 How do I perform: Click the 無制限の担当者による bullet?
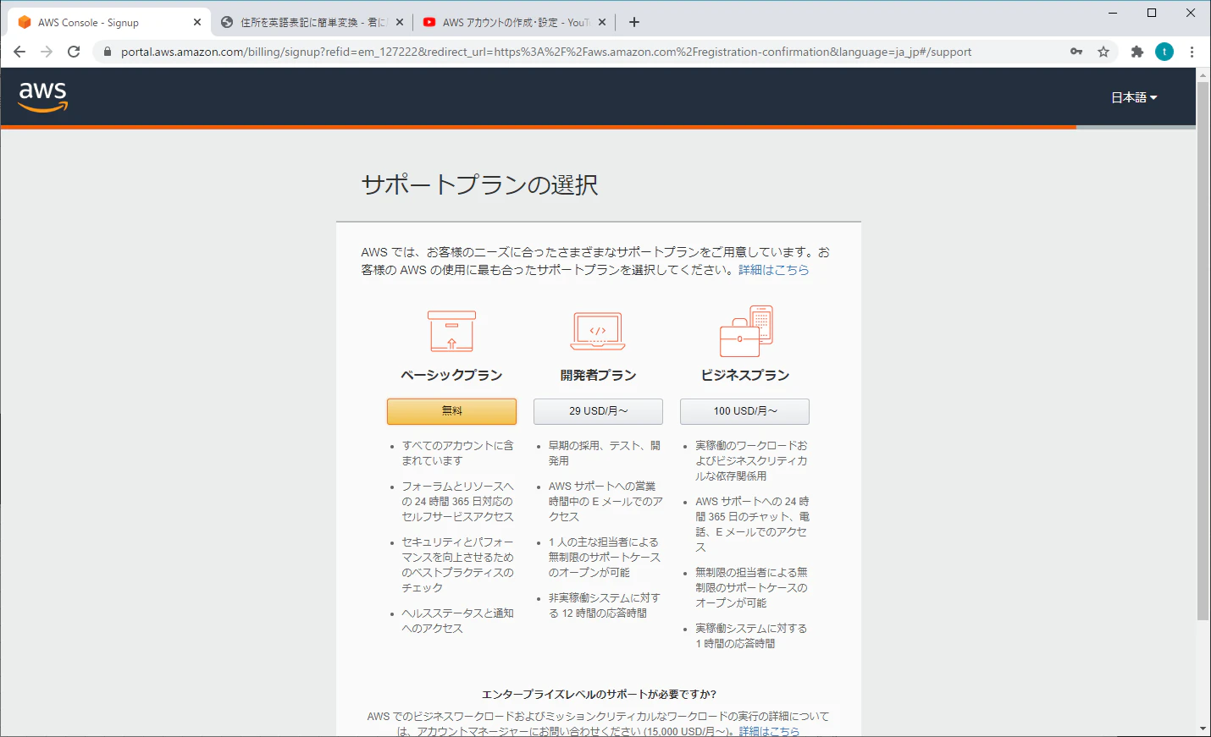point(751,587)
